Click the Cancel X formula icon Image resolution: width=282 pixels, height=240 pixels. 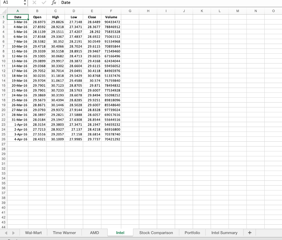point(34,3)
